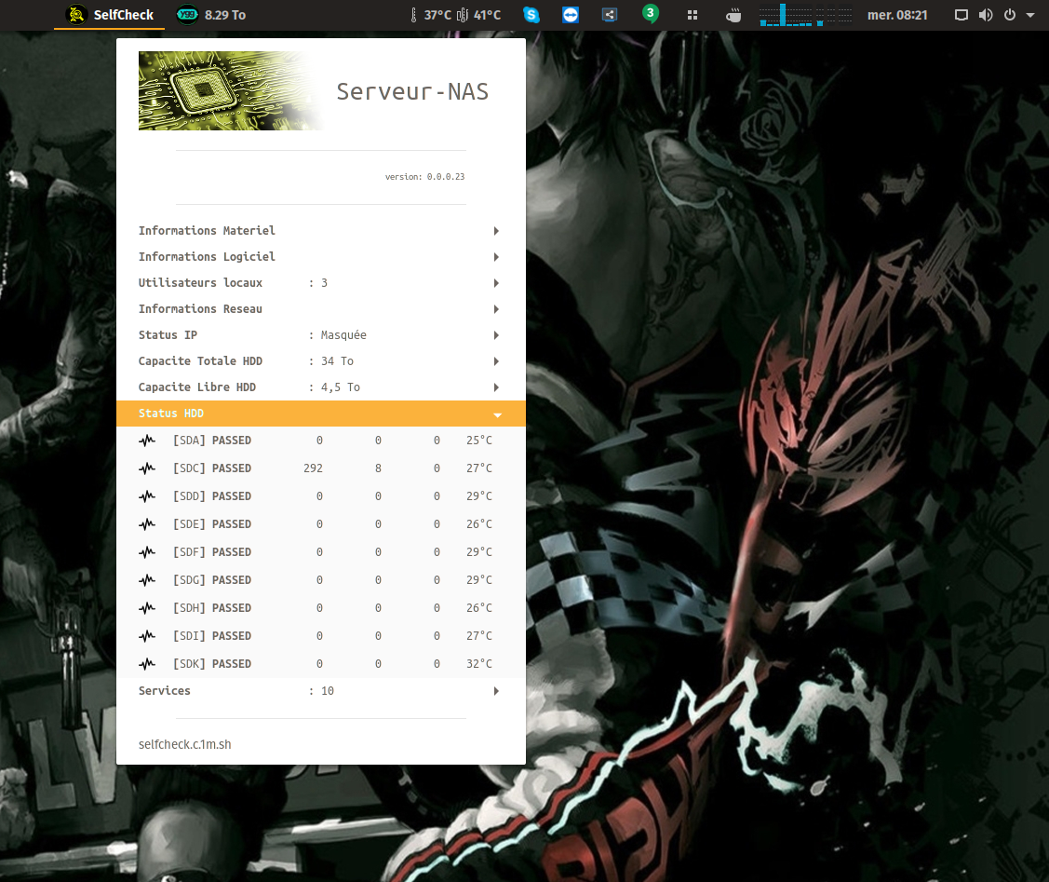This screenshot has width=1049, height=882.
Task: Expand the Services arrow
Action: (496, 691)
